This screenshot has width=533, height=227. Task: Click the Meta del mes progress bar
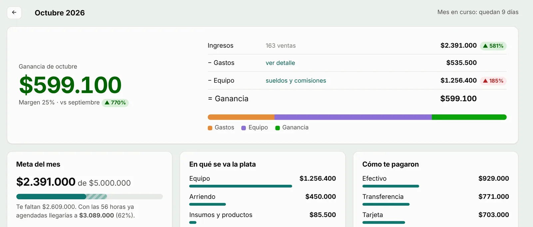tap(90, 197)
